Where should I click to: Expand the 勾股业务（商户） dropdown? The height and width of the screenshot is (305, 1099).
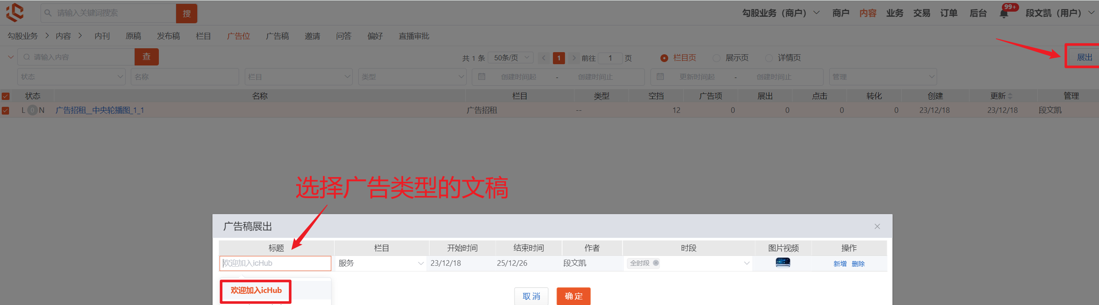pyautogui.click(x=781, y=13)
